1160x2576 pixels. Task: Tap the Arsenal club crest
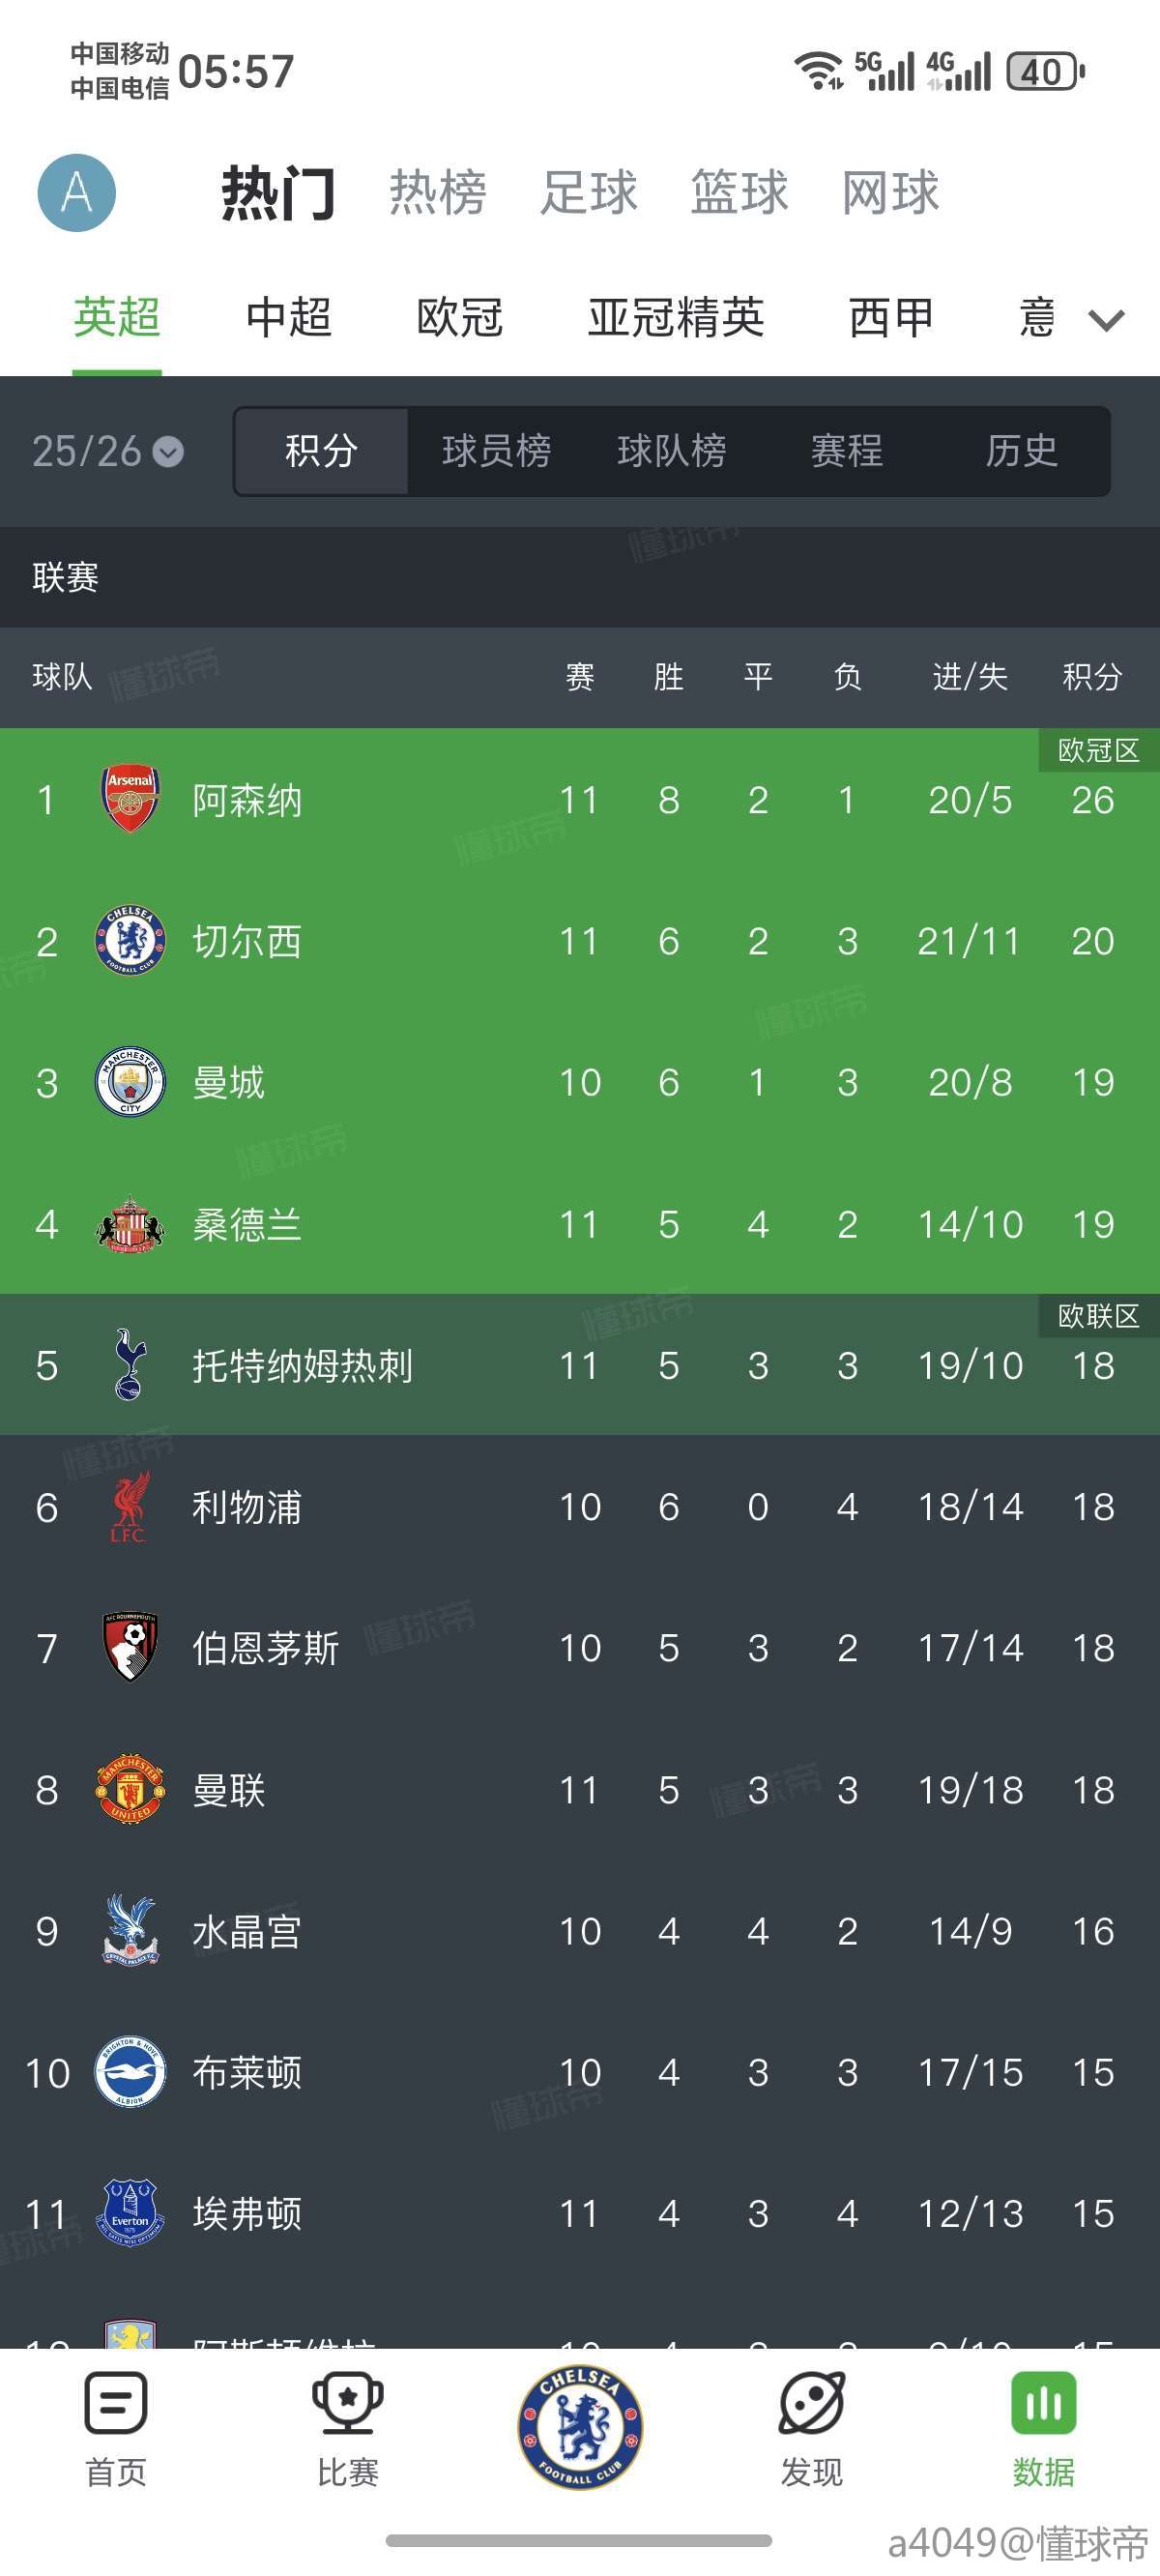click(130, 799)
